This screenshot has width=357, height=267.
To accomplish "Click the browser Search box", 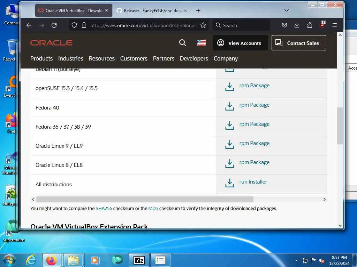I will 241,25.
